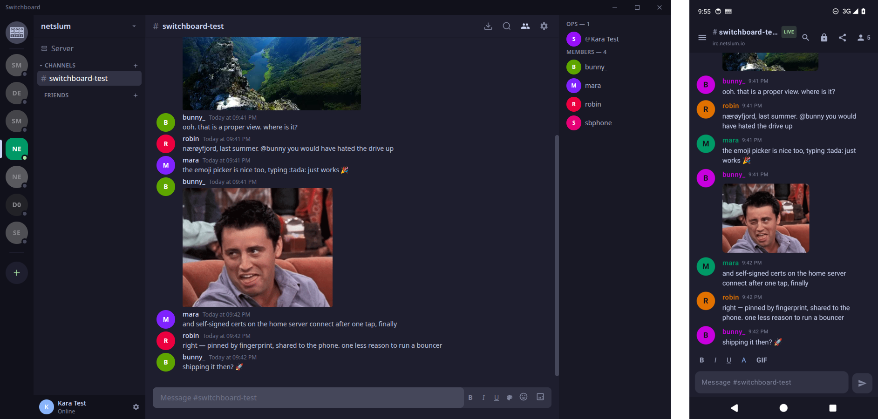Toggle italic formatting in desktop message bar
This screenshot has height=419, width=878.
point(483,398)
